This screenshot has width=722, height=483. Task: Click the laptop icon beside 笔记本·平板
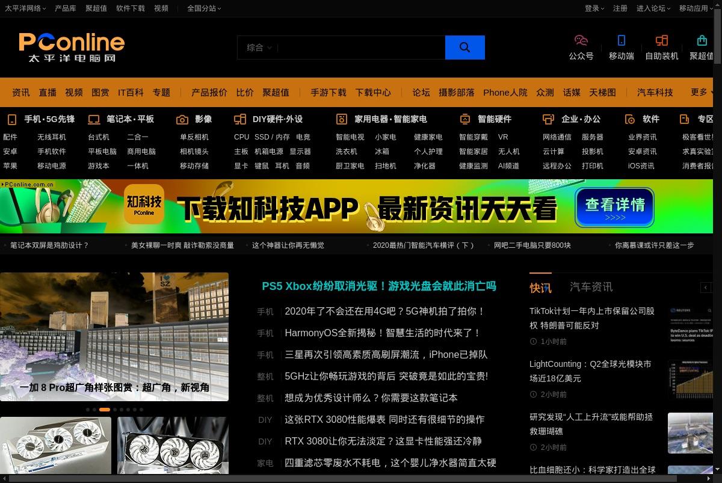coord(94,119)
